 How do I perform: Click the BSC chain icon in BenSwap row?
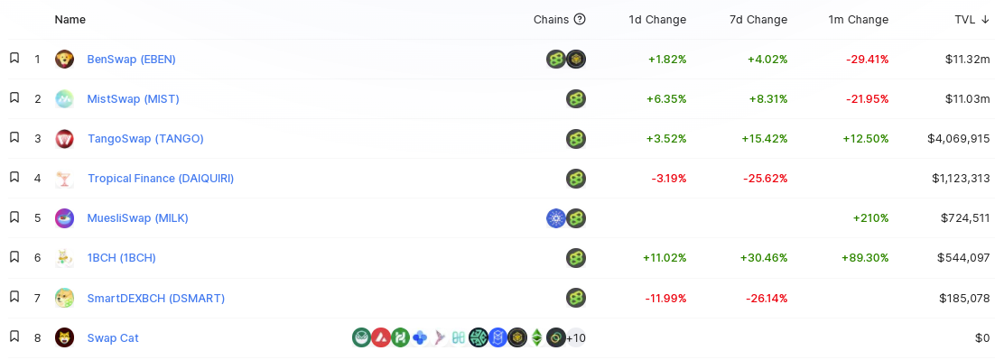[x=575, y=60]
